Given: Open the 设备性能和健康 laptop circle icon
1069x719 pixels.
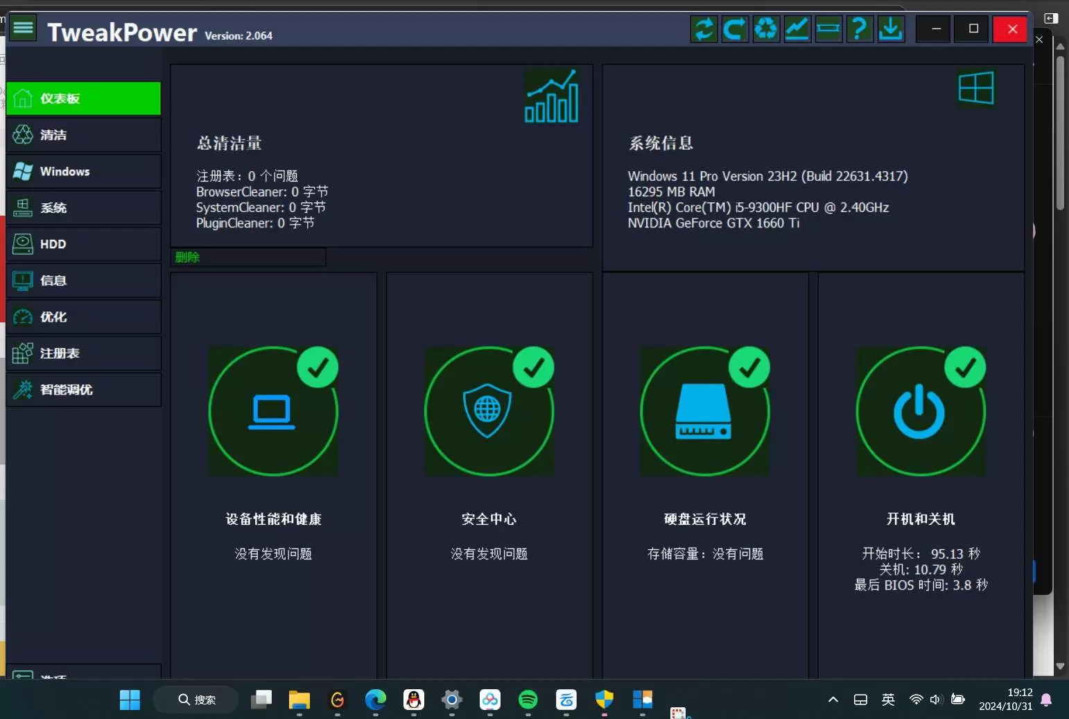Looking at the screenshot, I should point(273,411).
